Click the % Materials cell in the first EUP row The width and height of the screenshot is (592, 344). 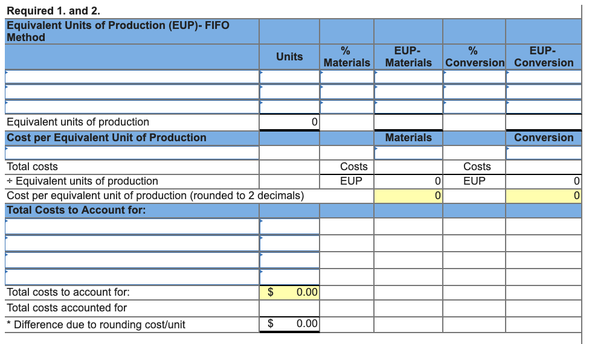347,77
